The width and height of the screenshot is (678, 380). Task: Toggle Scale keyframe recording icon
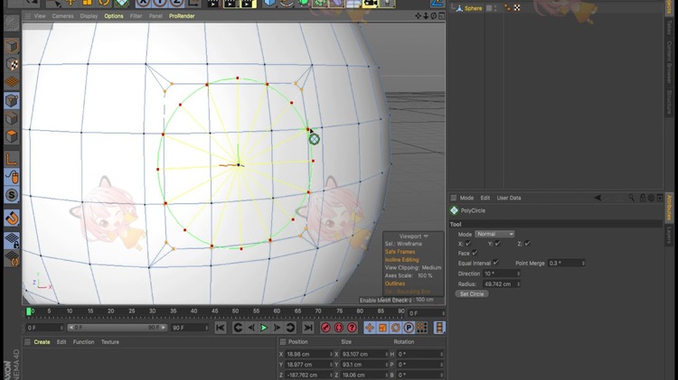coord(382,328)
